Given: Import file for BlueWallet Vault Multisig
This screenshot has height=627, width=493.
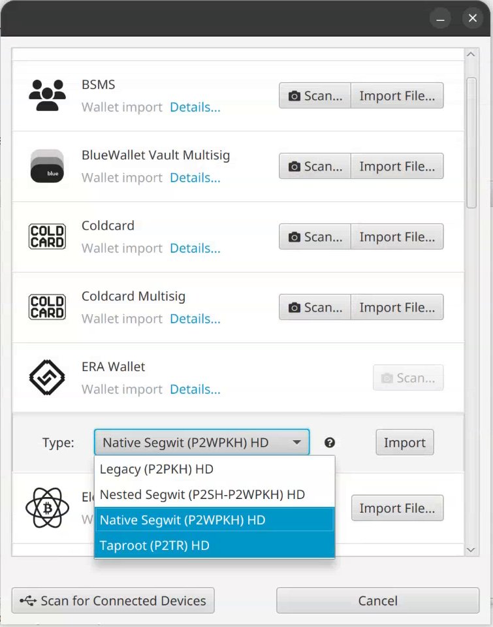Looking at the screenshot, I should [397, 166].
